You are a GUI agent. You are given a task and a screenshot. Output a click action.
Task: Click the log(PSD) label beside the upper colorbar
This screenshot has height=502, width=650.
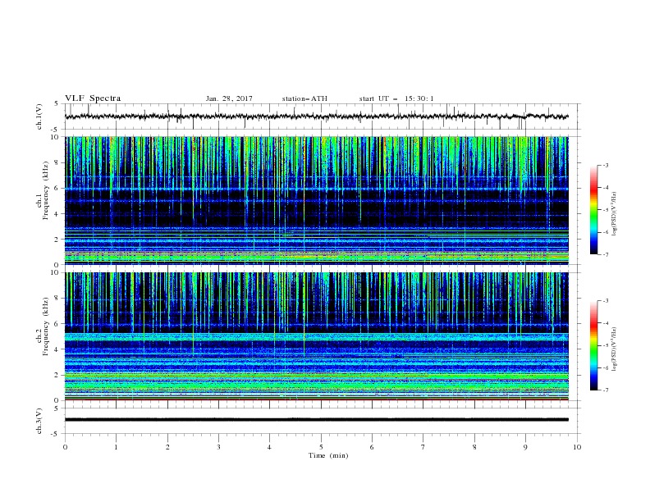[615, 214]
